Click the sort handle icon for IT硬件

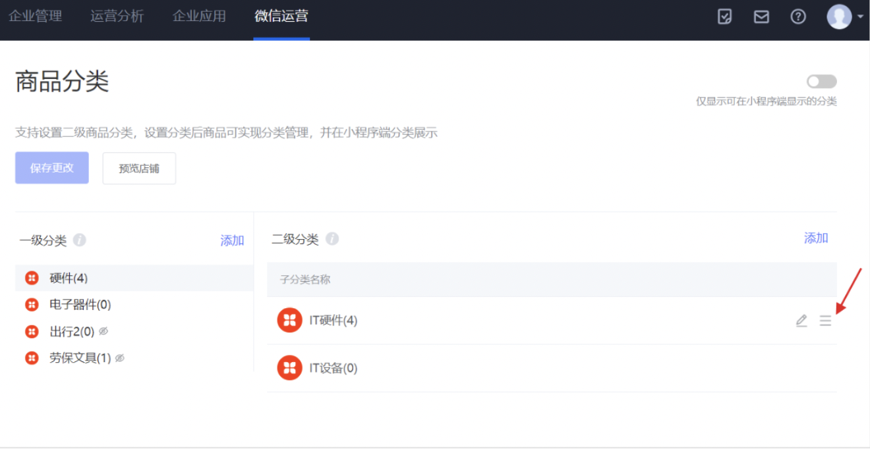click(825, 321)
